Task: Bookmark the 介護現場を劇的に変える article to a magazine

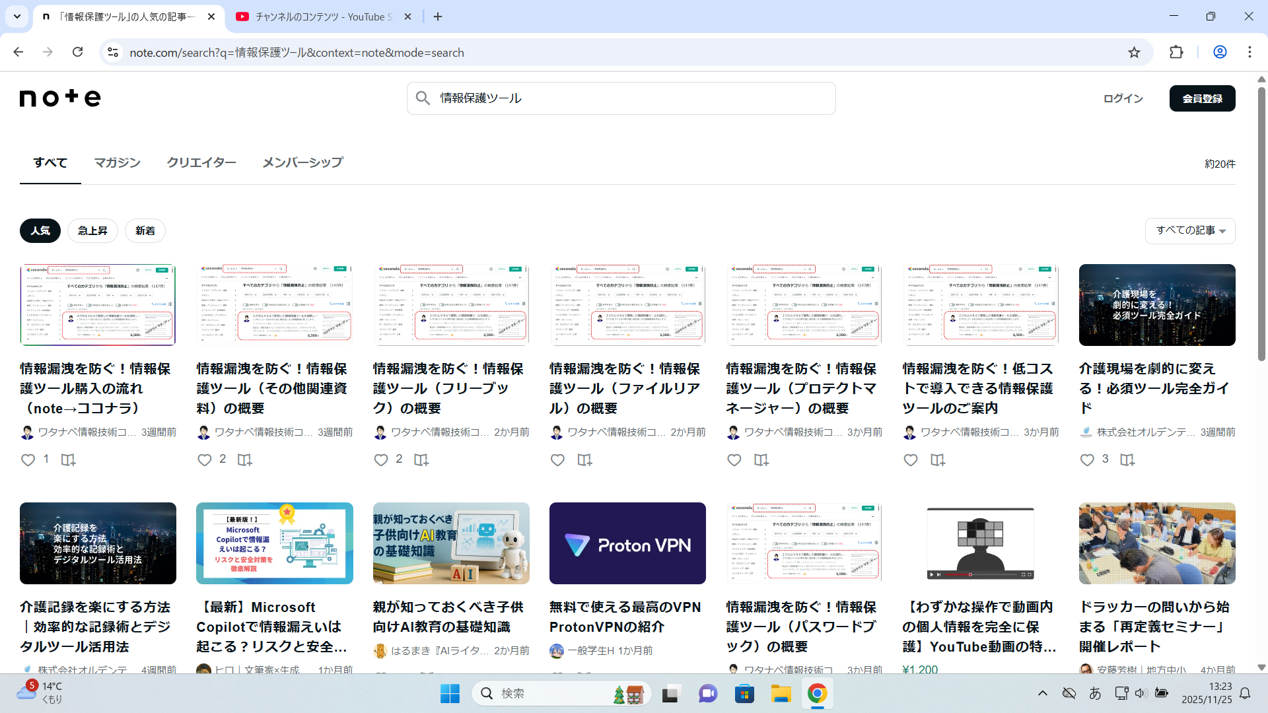Action: (1127, 460)
